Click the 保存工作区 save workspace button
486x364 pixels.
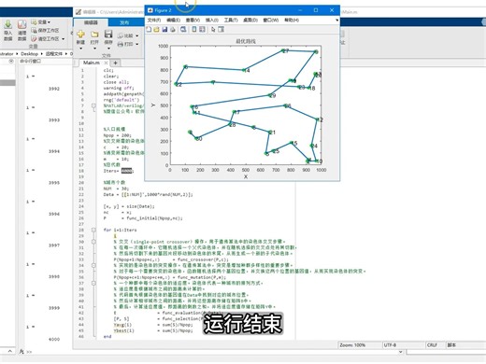pyautogui.click(x=45, y=31)
